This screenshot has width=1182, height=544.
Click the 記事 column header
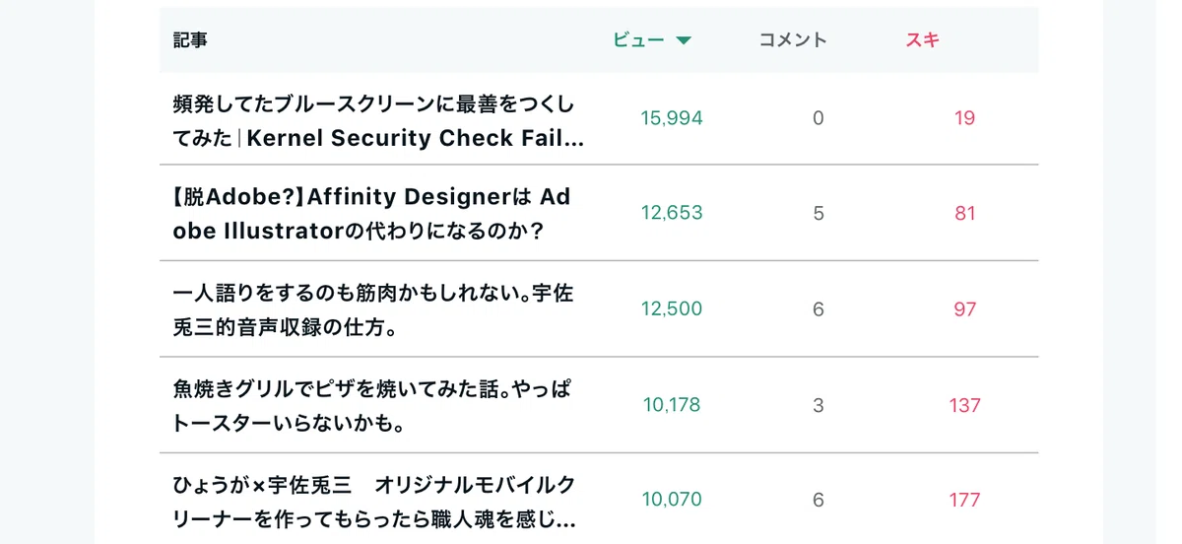pos(190,40)
